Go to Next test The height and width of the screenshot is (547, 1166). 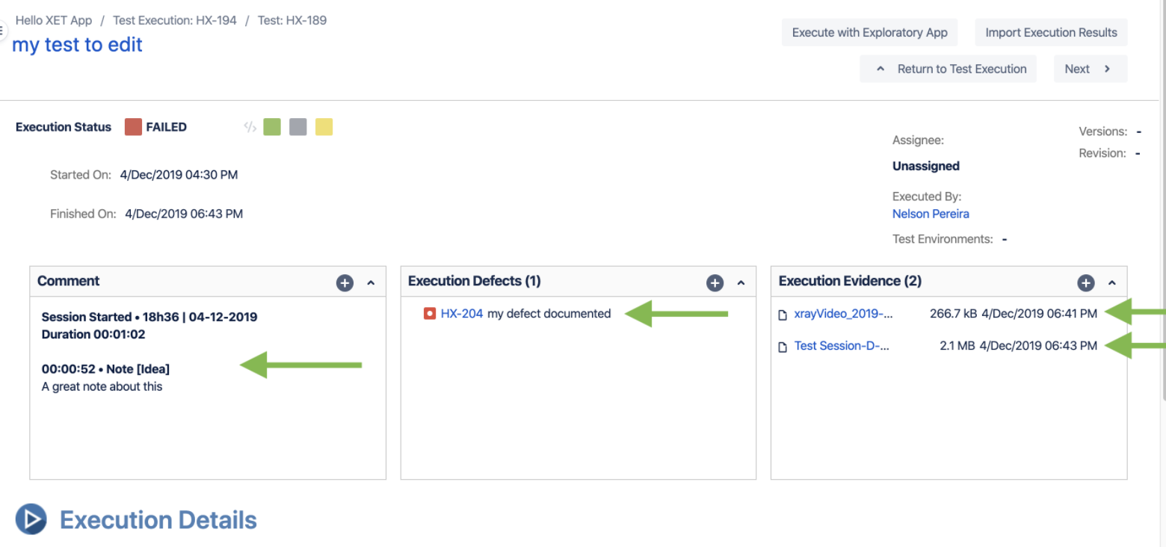coord(1090,69)
